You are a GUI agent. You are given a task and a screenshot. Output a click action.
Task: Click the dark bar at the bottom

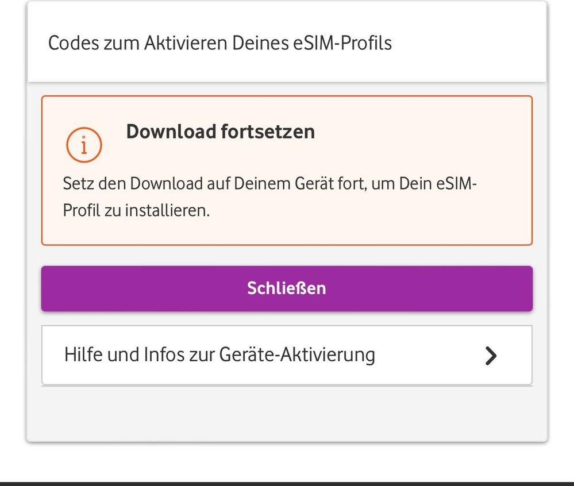[x=287, y=483]
